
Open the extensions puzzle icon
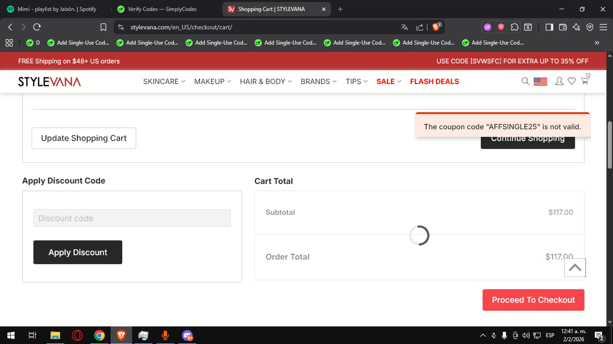(515, 27)
